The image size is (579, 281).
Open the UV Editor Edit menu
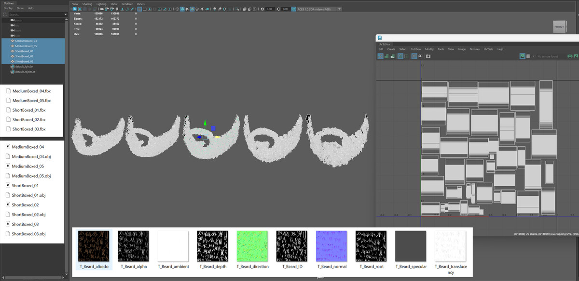[x=381, y=49]
